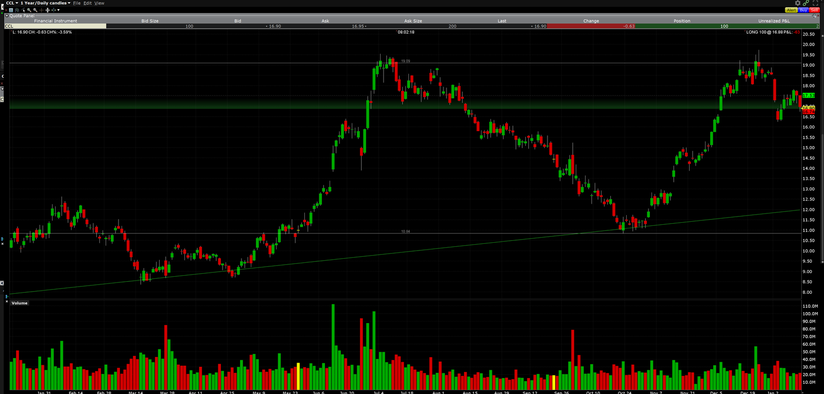This screenshot has width=824, height=394.
Task: Click the zoom out magnifier icon
Action: pyautogui.click(x=35, y=10)
